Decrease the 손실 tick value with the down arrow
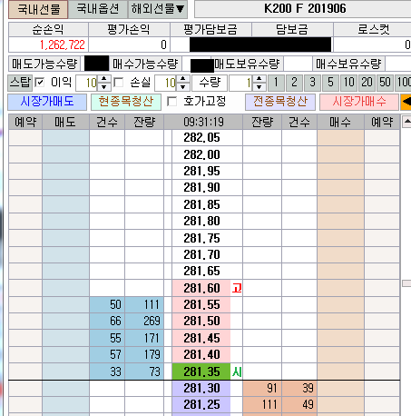411x416 pixels. click(x=183, y=86)
